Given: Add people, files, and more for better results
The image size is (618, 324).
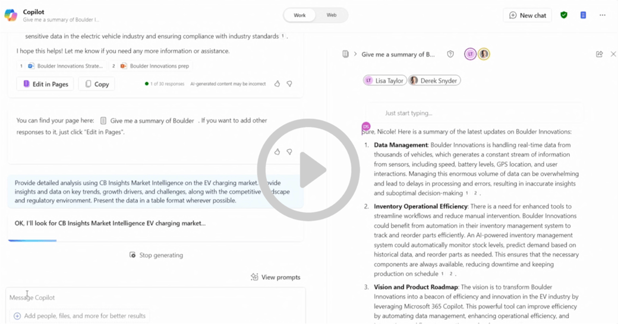Looking at the screenshot, I should (80, 316).
